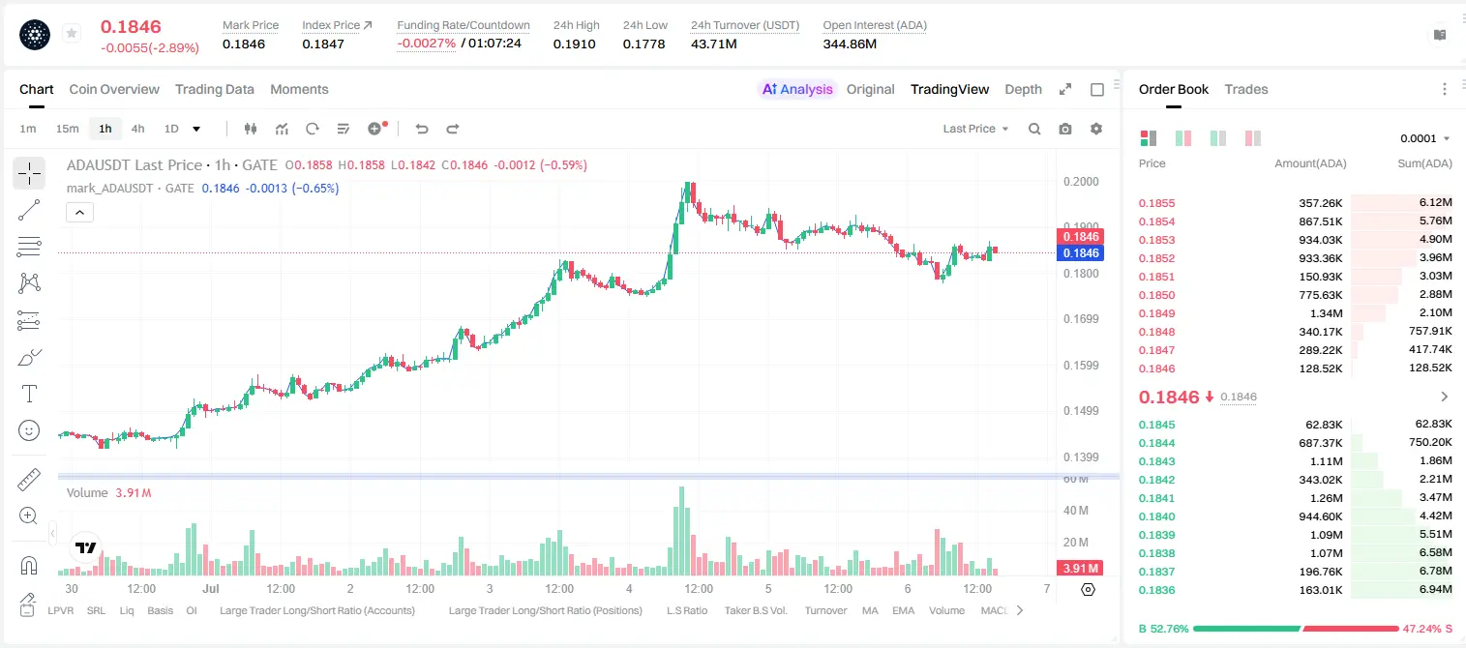Select the 4h timeframe button
Screen dimensions: 1466x648
tap(138, 129)
